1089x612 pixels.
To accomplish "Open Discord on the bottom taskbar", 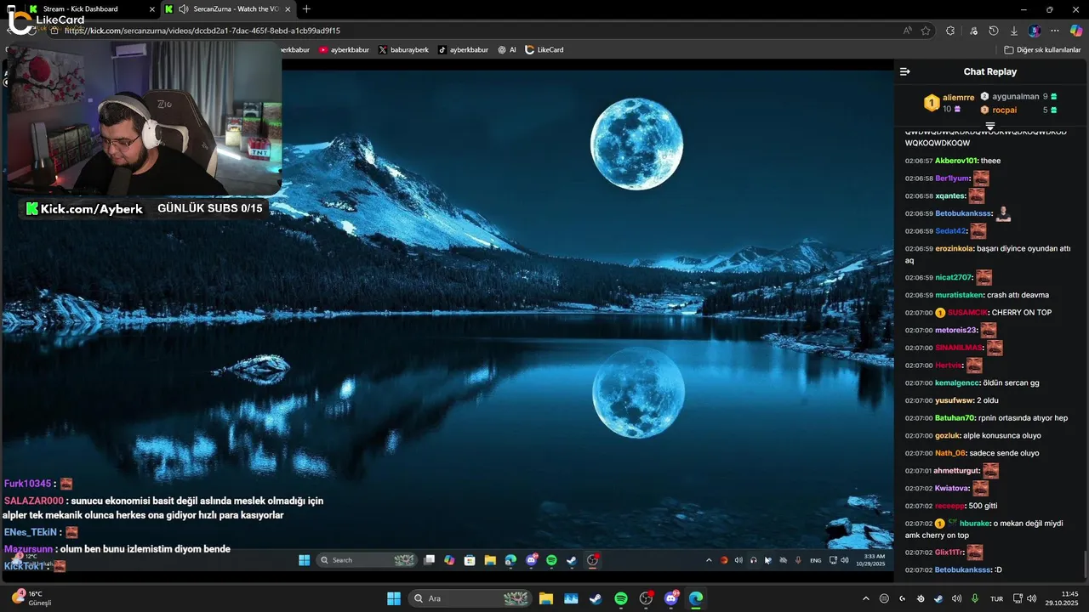I will click(671, 598).
